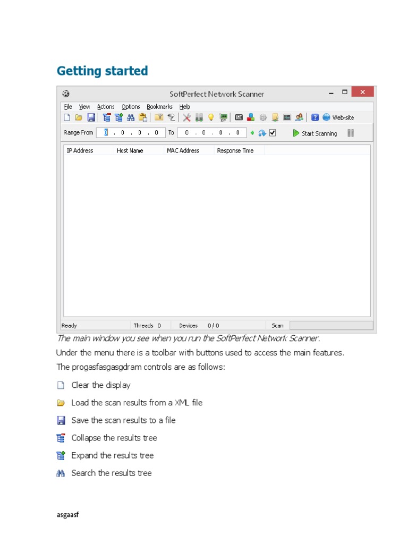This screenshot has height=544, width=408.
Task: Click the Save scan results floppy icon
Action: pos(91,117)
